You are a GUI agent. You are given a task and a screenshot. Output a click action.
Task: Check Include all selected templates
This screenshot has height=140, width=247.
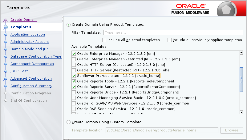104,40
